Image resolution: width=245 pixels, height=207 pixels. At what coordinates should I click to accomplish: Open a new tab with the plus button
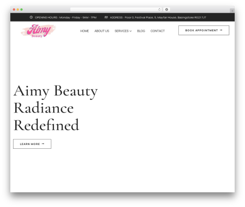click(232, 11)
